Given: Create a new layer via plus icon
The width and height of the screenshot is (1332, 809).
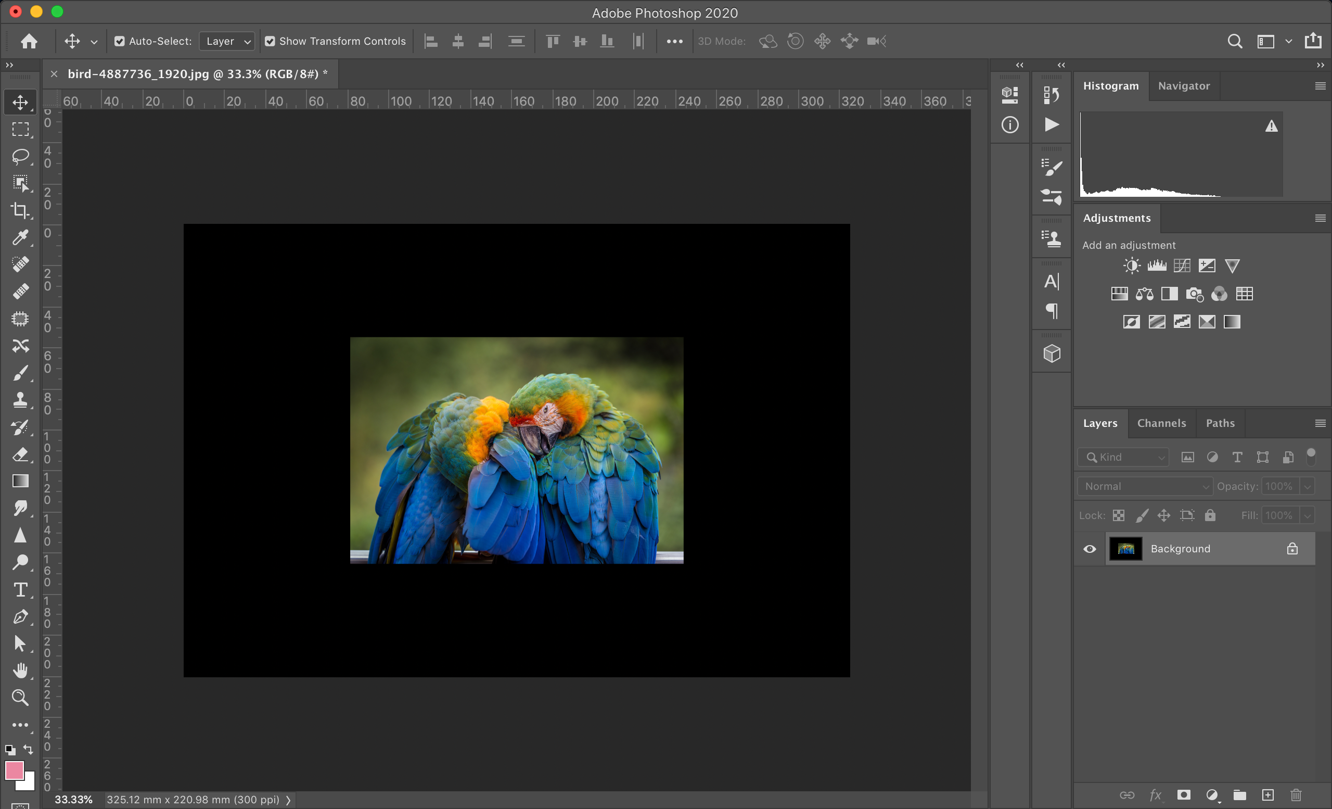Looking at the screenshot, I should [x=1267, y=794].
